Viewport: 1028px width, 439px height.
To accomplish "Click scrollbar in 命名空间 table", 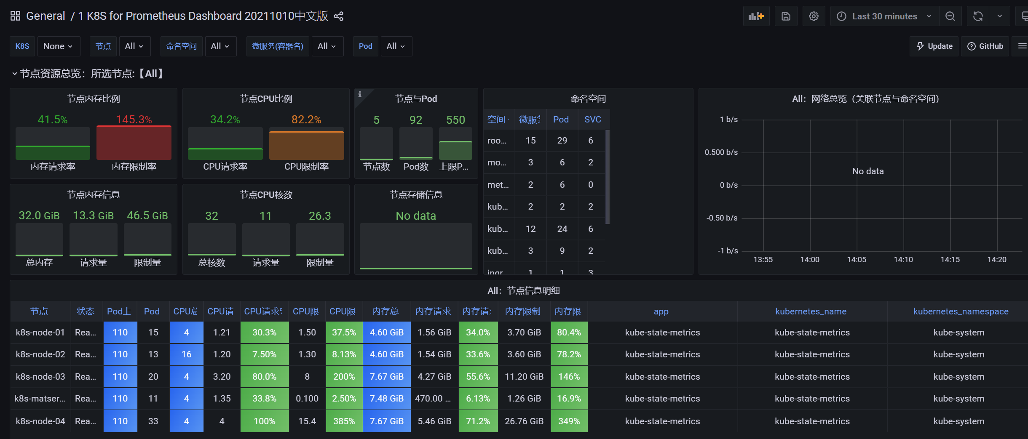I will coord(608,177).
